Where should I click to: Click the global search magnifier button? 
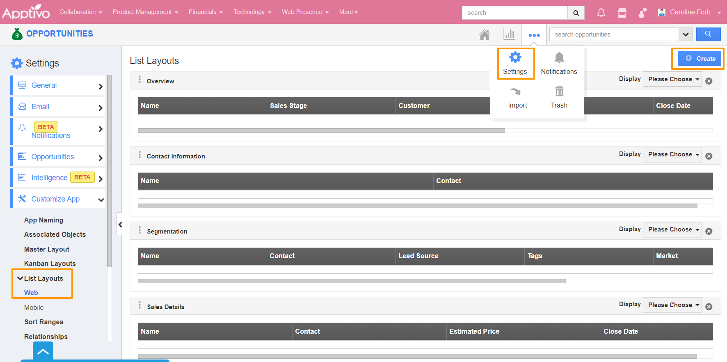[576, 13]
